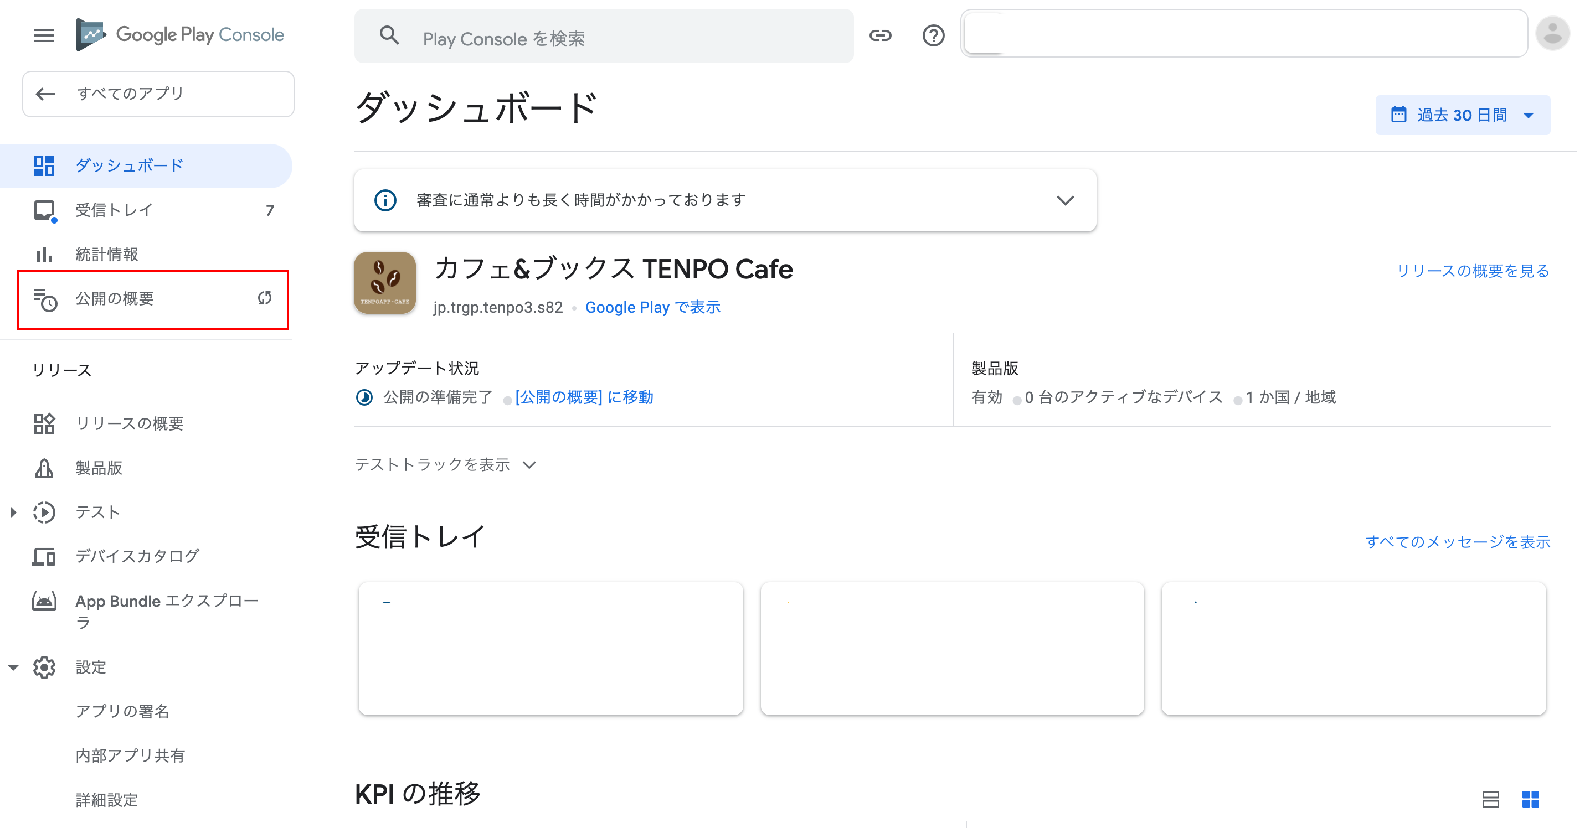
Task: Click the Google Play で表示 link
Action: (652, 308)
